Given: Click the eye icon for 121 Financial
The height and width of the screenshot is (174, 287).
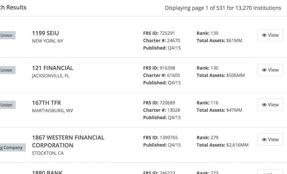Looking at the screenshot, I should 264,70.
